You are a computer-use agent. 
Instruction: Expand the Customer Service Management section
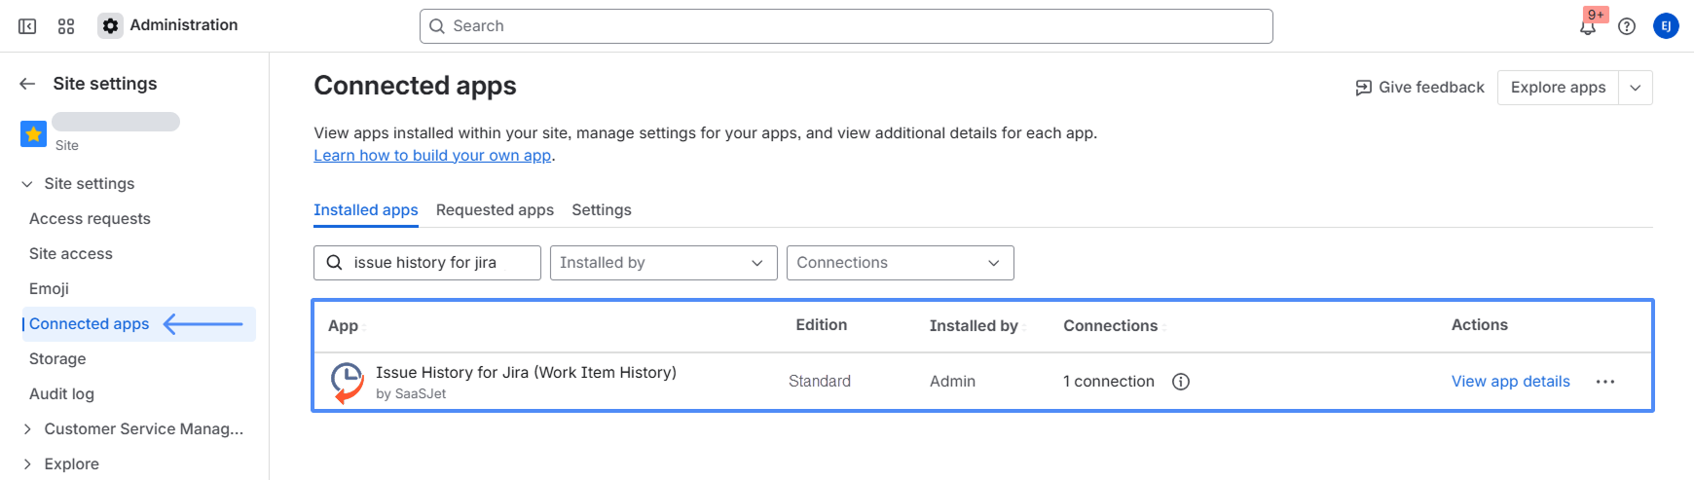point(27,429)
